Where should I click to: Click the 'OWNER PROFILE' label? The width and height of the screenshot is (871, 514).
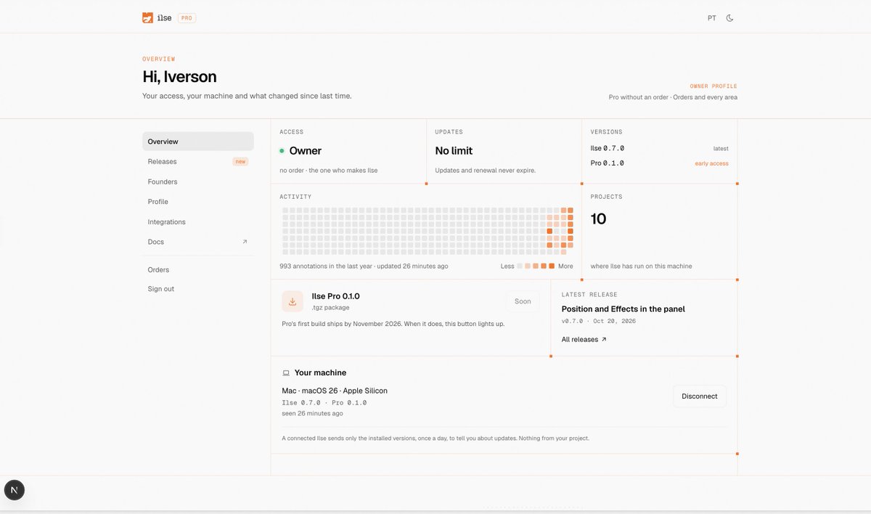713,86
